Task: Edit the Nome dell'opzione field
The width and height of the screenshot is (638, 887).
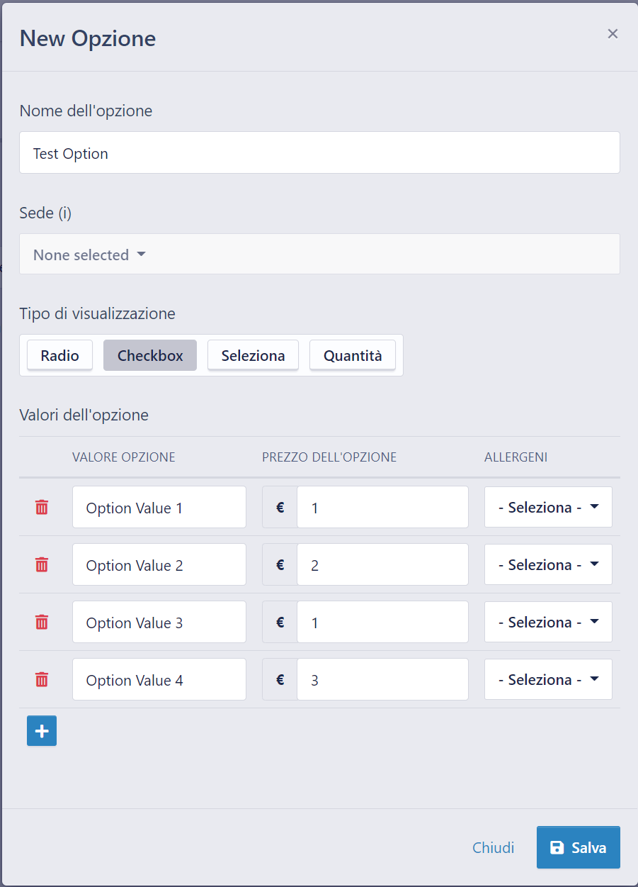Action: click(x=319, y=152)
